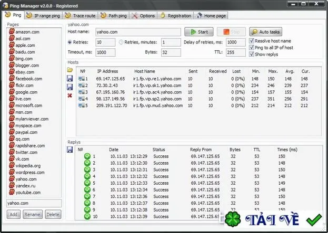The height and width of the screenshot is (233, 328).
Task: Click the green check icon of reply 10
Action: click(87, 216)
